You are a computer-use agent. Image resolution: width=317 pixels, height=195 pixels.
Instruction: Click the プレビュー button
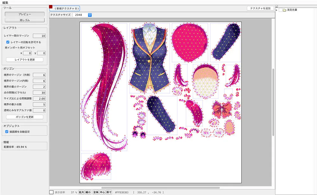(x=24, y=14)
